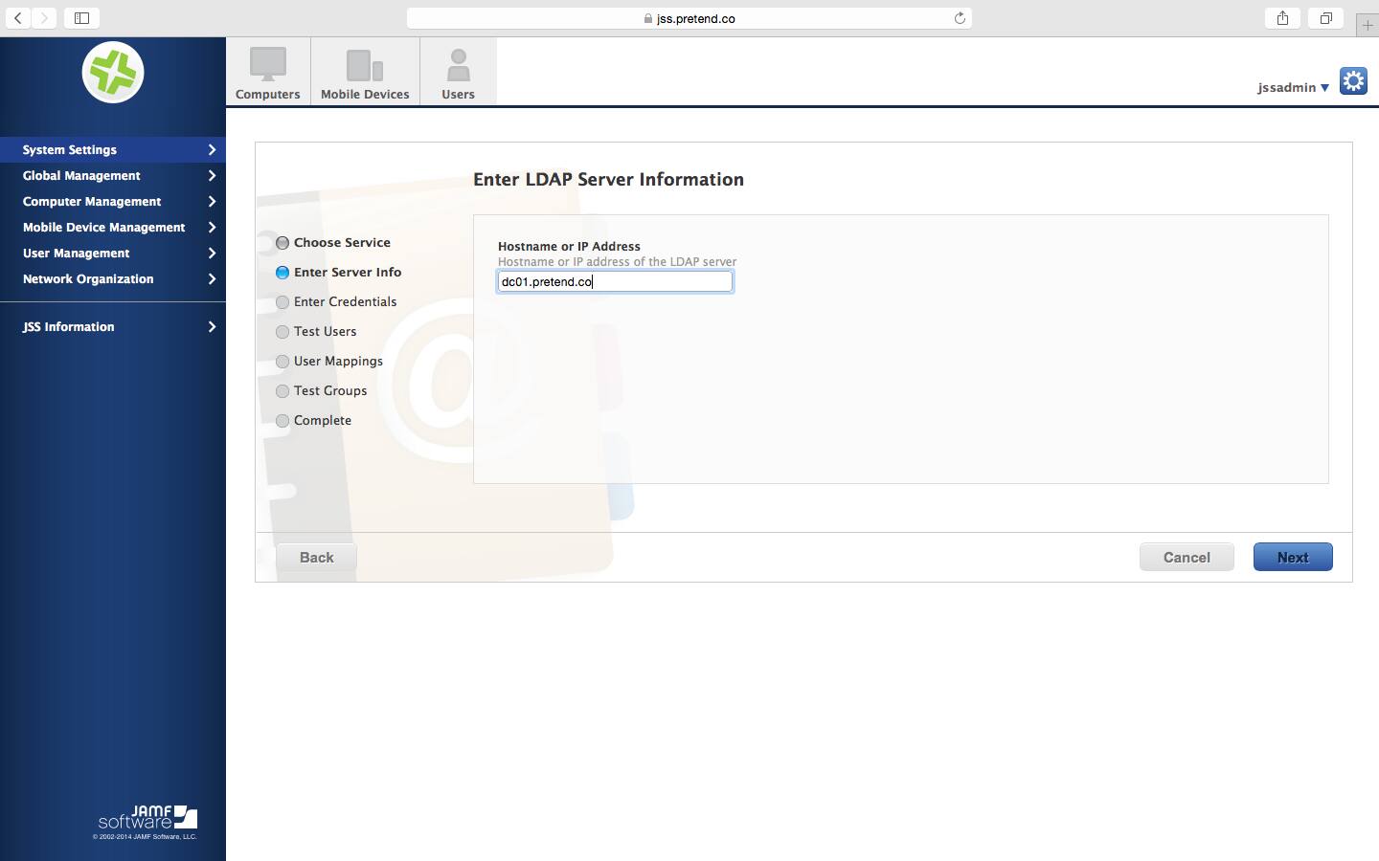This screenshot has height=861, width=1379.
Task: Click the JSS green cross logo
Action: pyautogui.click(x=113, y=73)
